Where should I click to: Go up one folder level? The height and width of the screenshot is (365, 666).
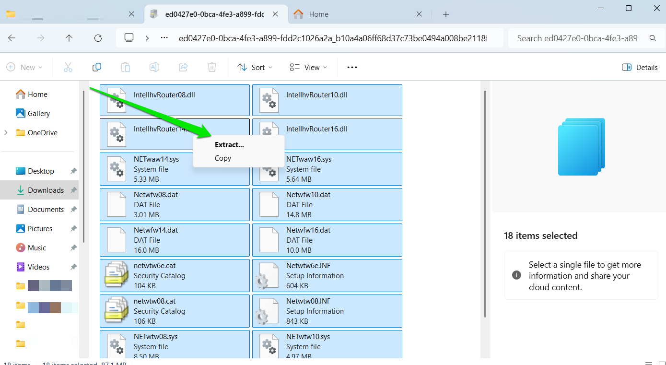[x=69, y=38]
